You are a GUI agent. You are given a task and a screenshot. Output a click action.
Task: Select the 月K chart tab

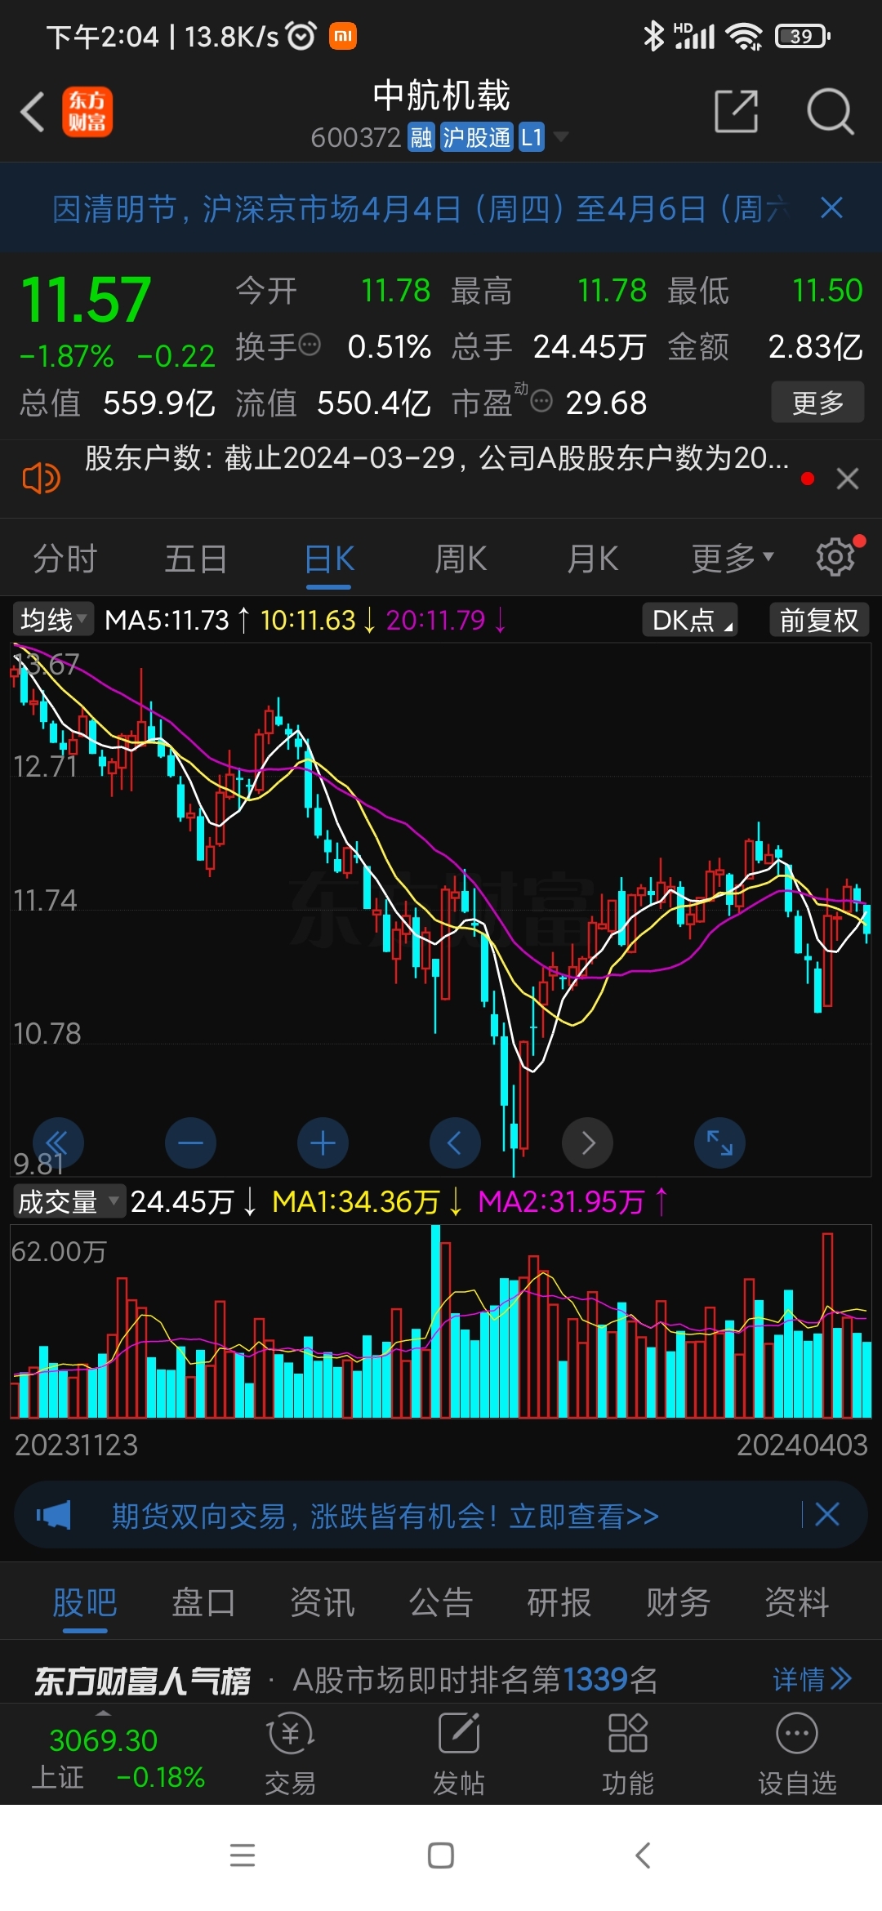point(593,559)
